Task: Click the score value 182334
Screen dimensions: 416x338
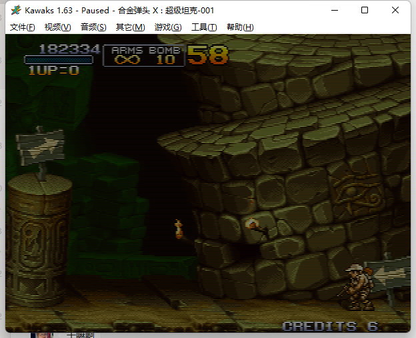Action: (69, 49)
